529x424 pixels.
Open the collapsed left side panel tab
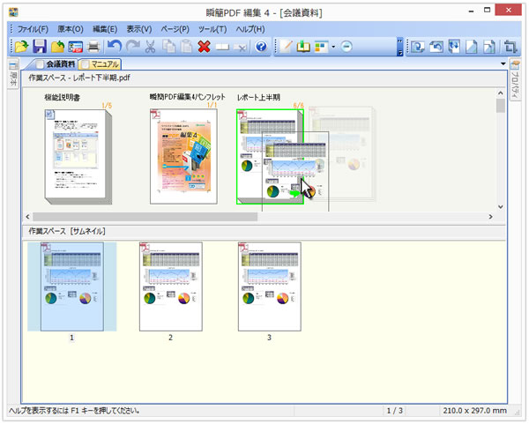click(x=13, y=75)
